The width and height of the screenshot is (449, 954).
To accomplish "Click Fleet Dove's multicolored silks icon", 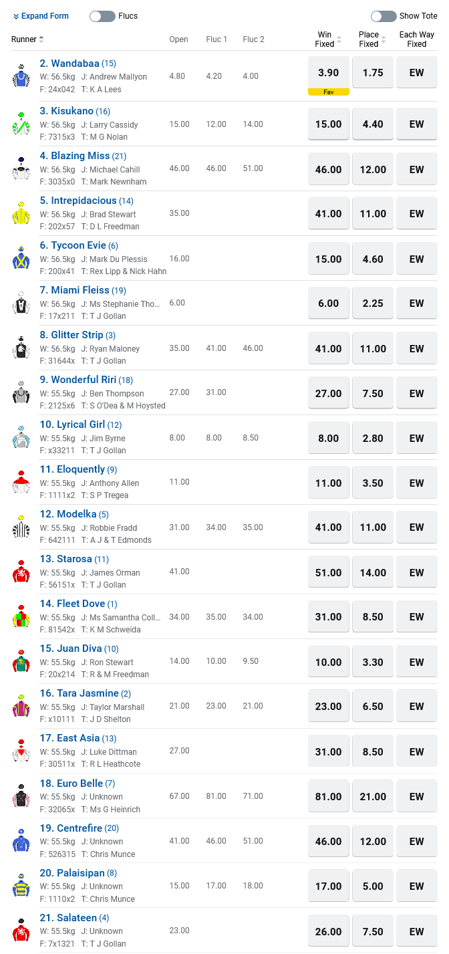I will pos(21,616).
